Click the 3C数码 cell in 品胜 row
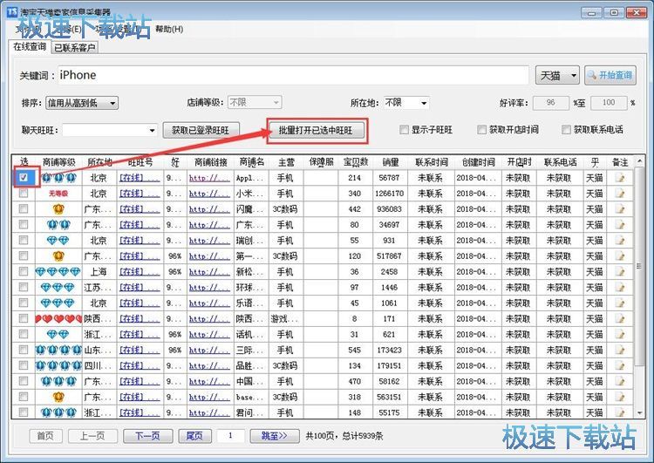This screenshot has width=654, height=463. (285, 366)
